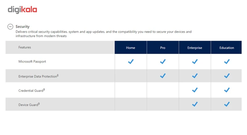Screen dimensions: 247x135
Task: Click the Security section heading
Action: point(23,27)
